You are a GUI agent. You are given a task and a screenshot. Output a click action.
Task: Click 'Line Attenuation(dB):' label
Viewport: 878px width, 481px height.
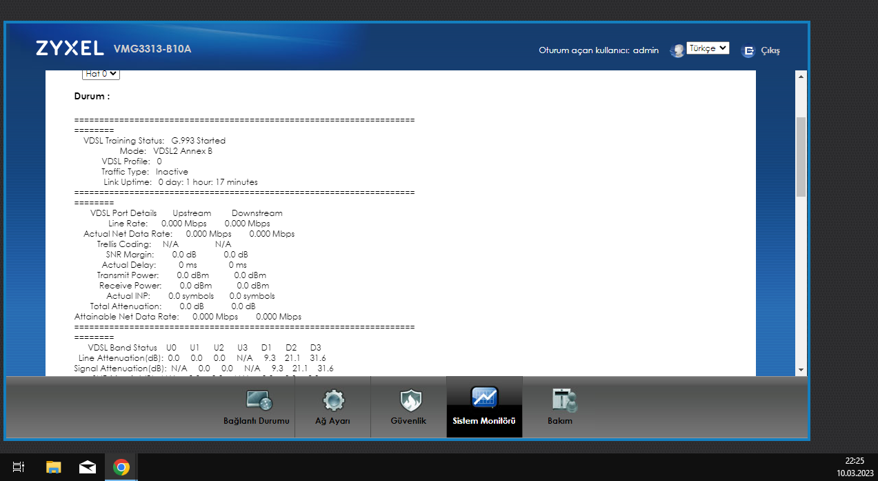121,358
